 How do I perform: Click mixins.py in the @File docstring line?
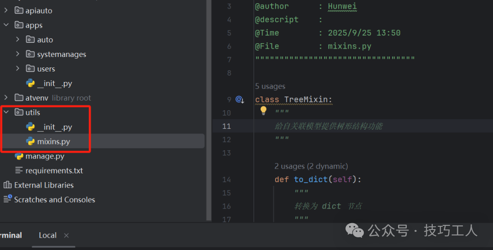tap(350, 46)
